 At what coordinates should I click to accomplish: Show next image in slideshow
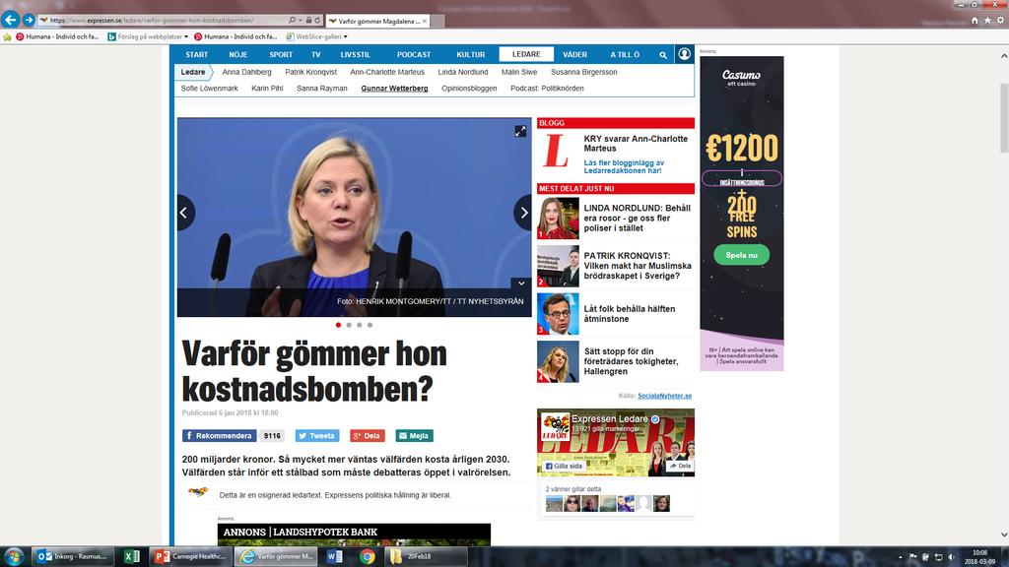pyautogui.click(x=523, y=213)
